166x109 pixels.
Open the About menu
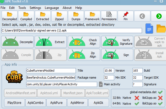(67, 8)
